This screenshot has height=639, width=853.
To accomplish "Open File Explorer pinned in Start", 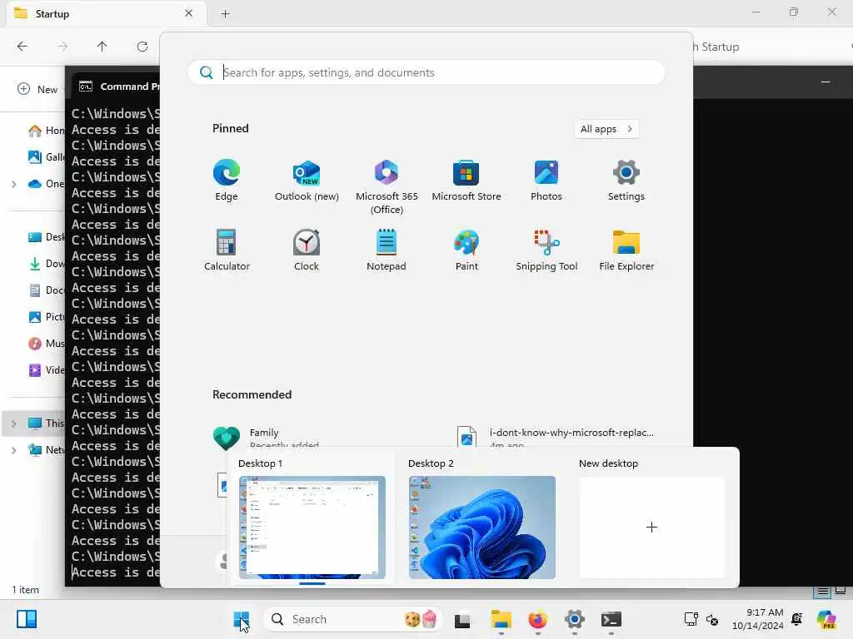I will coord(626,250).
